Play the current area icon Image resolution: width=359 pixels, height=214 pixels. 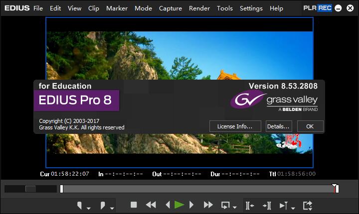click(284, 206)
